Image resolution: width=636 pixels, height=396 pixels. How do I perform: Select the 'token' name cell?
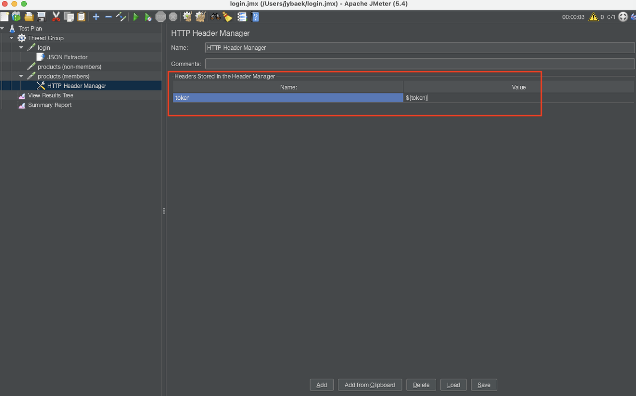(x=288, y=98)
